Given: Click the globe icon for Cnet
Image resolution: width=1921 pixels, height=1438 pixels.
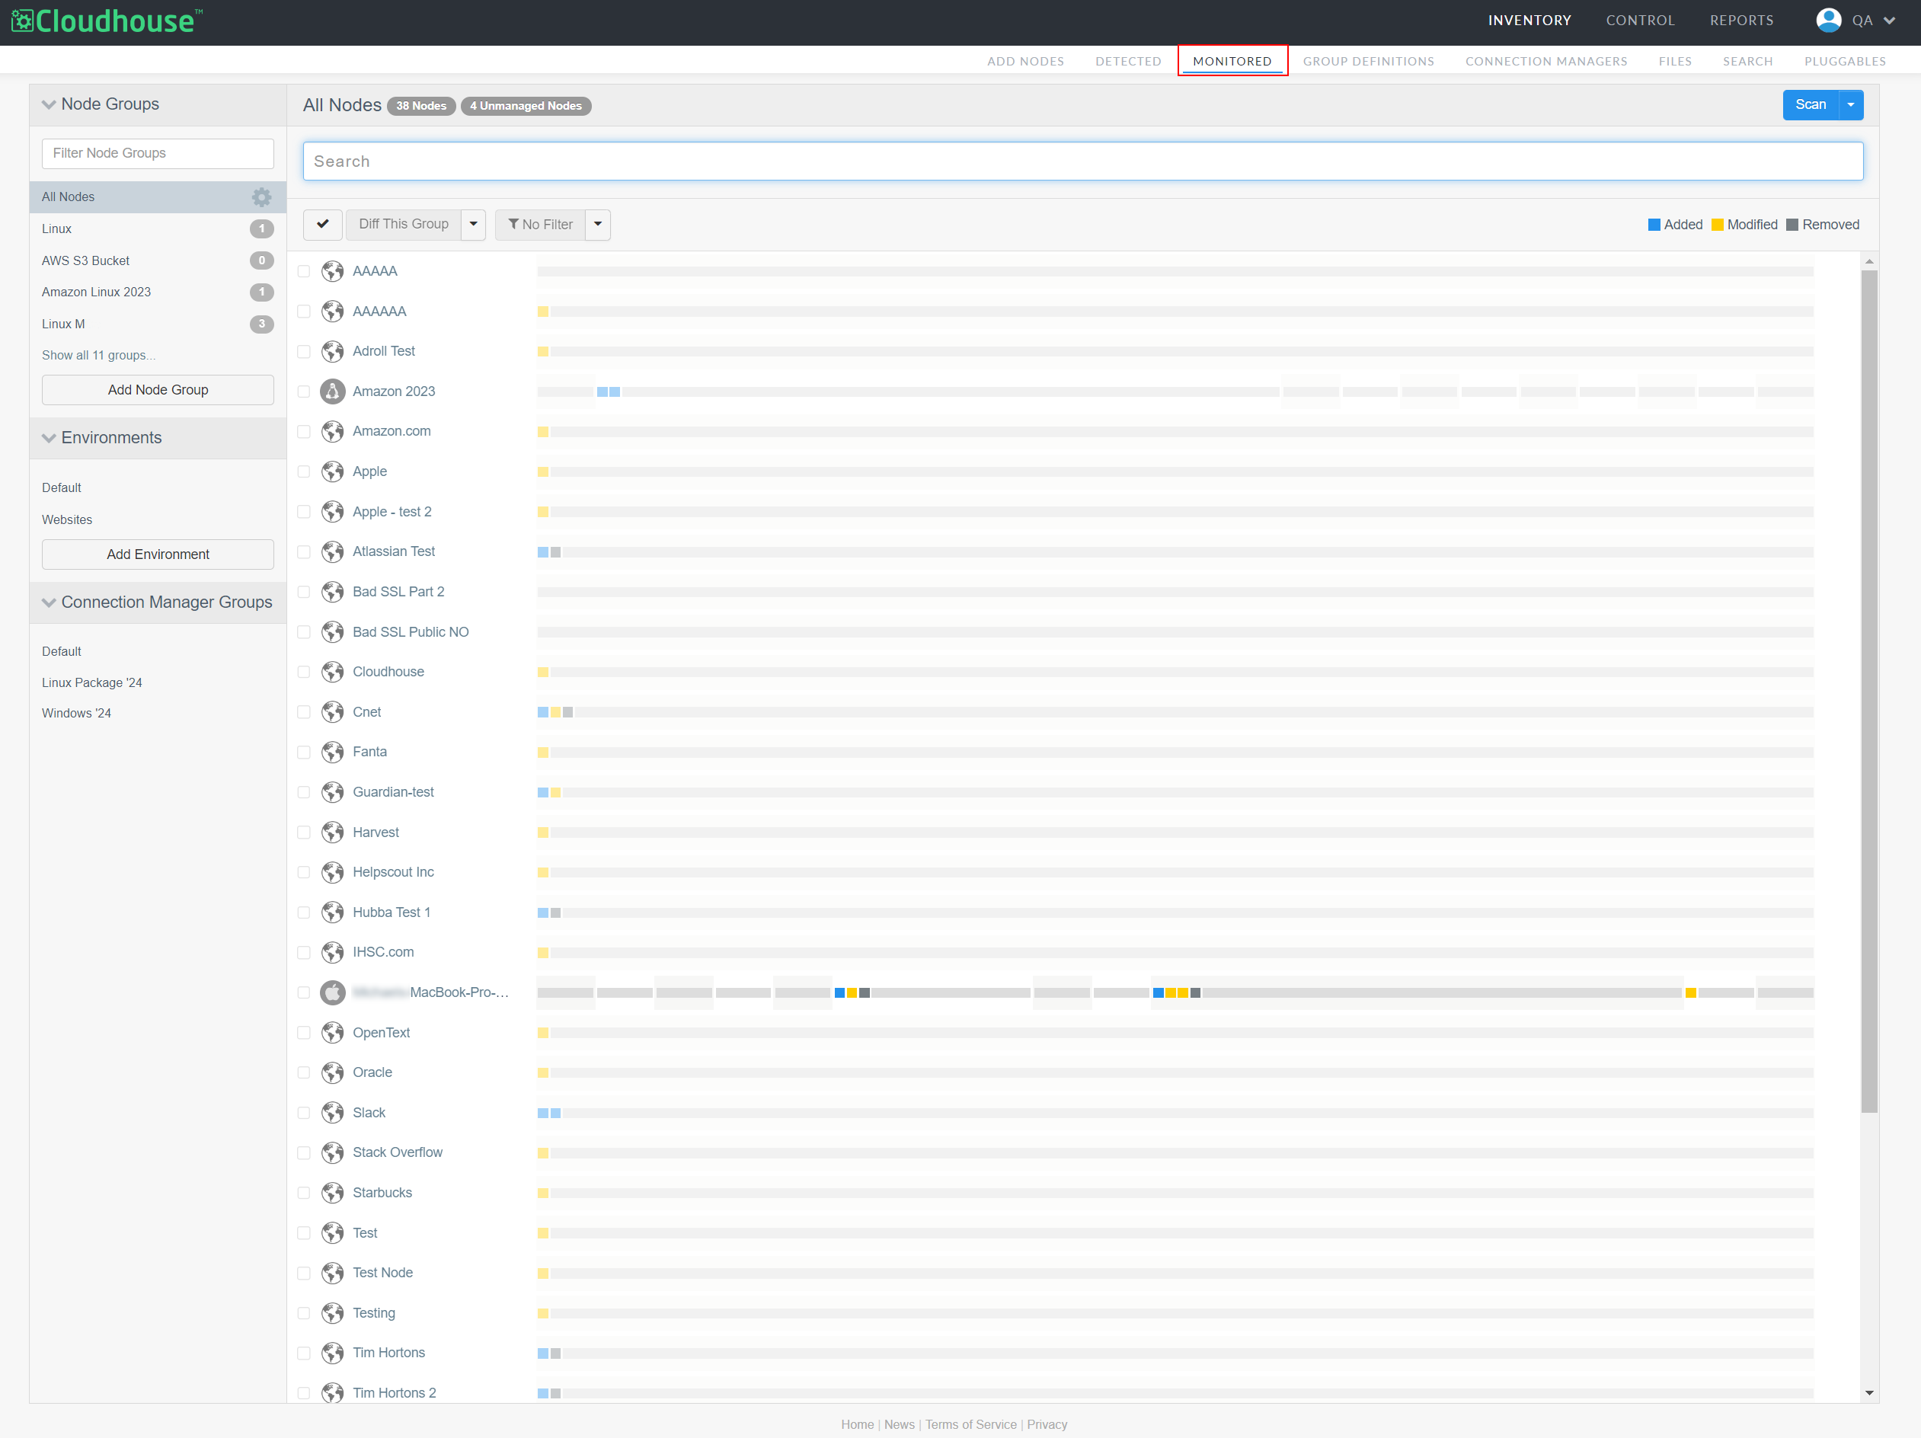Looking at the screenshot, I should (333, 712).
